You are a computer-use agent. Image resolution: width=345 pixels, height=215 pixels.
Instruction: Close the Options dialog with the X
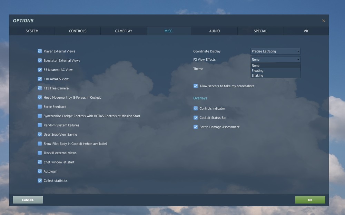(324, 21)
